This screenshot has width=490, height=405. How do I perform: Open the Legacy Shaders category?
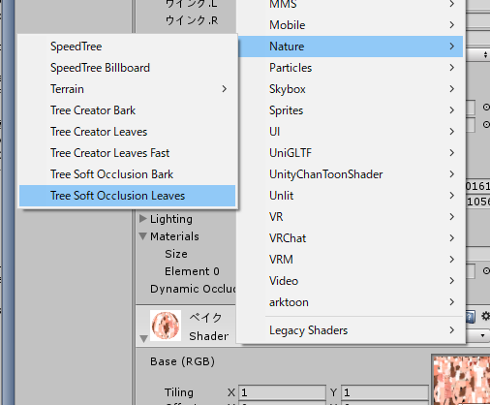(351, 330)
